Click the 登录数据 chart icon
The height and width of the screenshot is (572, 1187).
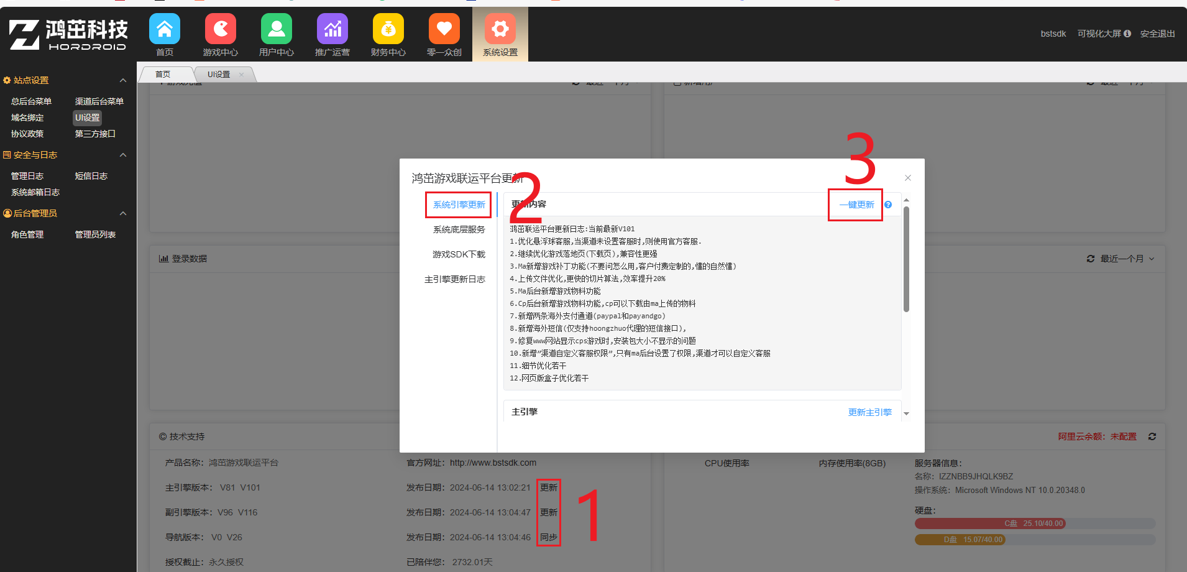pyautogui.click(x=163, y=259)
